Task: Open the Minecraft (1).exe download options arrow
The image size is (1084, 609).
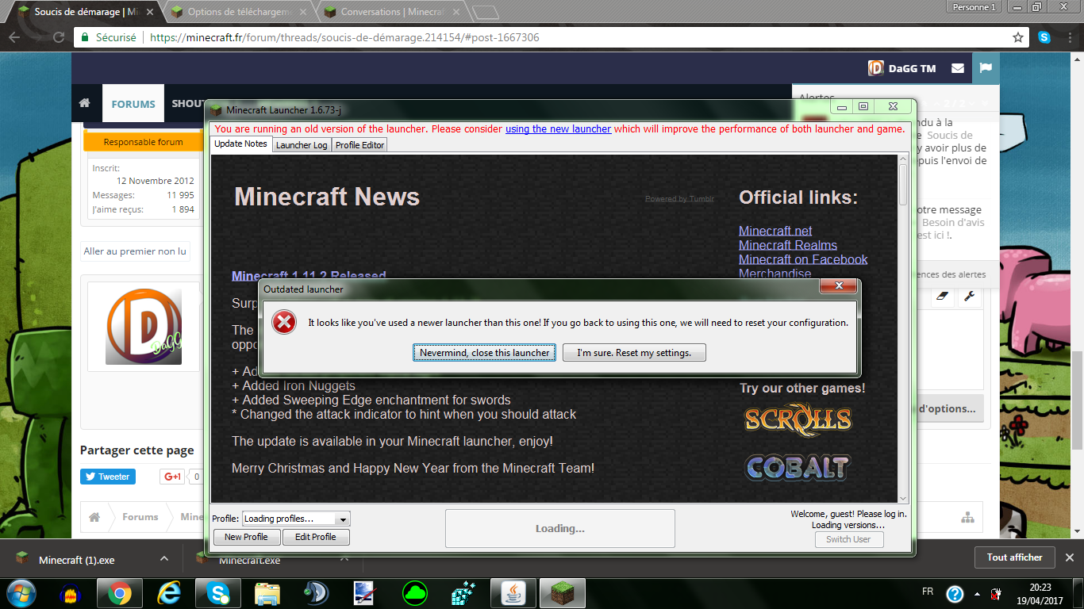Action: pos(164,558)
